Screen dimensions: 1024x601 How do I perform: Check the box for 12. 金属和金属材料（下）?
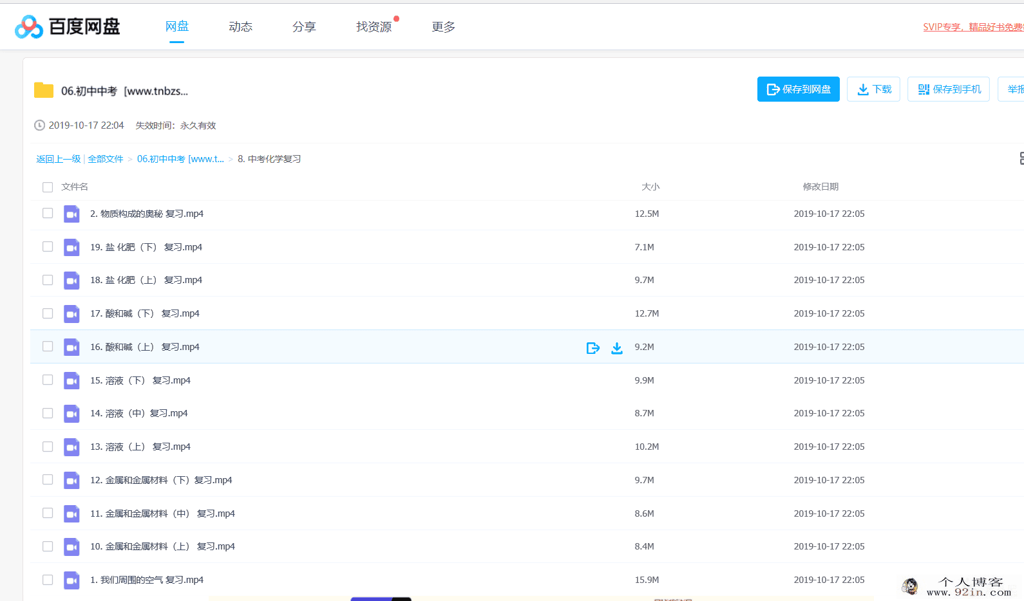pyautogui.click(x=48, y=479)
